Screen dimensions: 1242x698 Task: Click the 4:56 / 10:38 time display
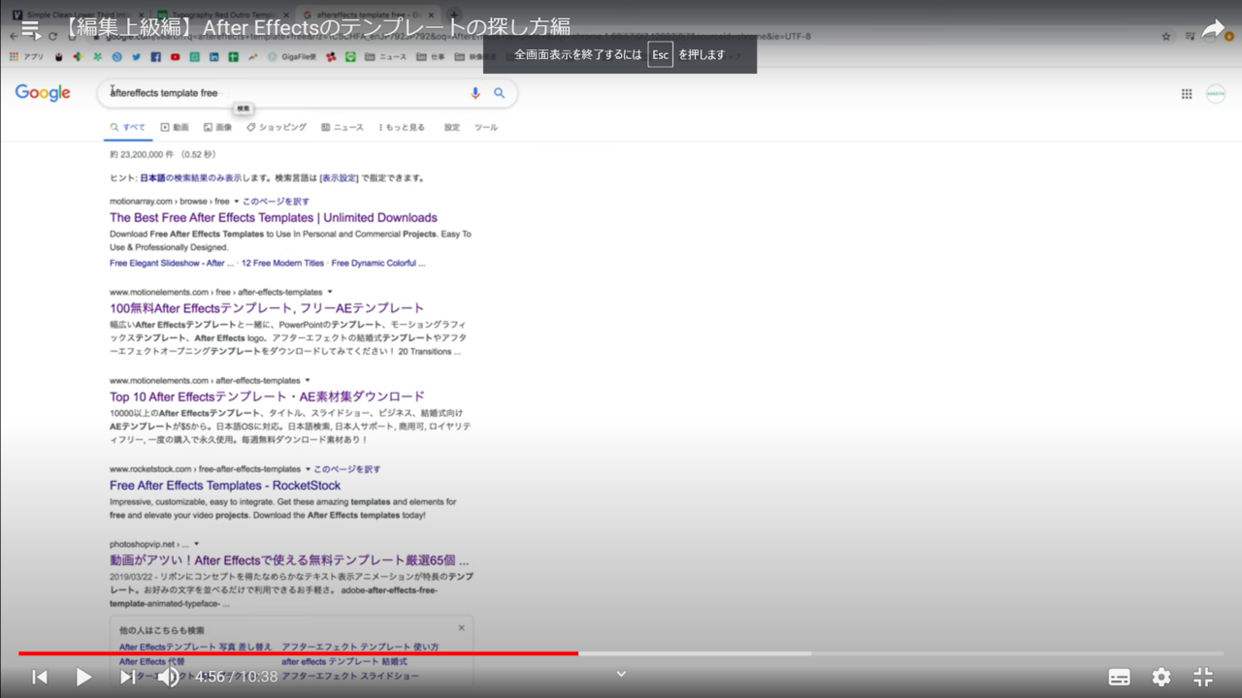point(237,677)
